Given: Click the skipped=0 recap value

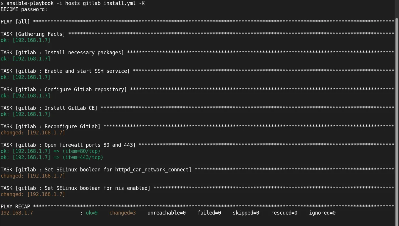Looking at the screenshot, I should click(246, 213).
